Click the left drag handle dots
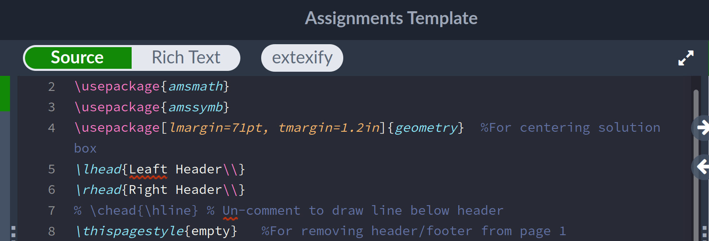The image size is (709, 241). click(13, 233)
